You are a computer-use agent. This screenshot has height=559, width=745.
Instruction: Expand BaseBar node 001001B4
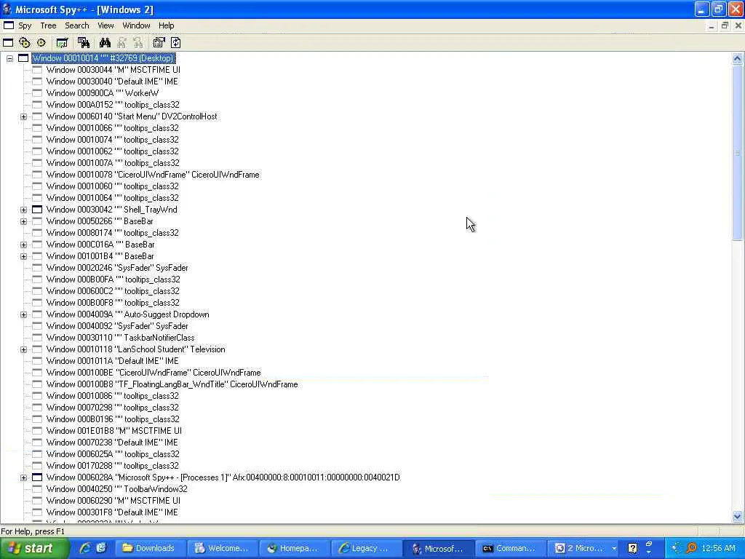[23, 256]
